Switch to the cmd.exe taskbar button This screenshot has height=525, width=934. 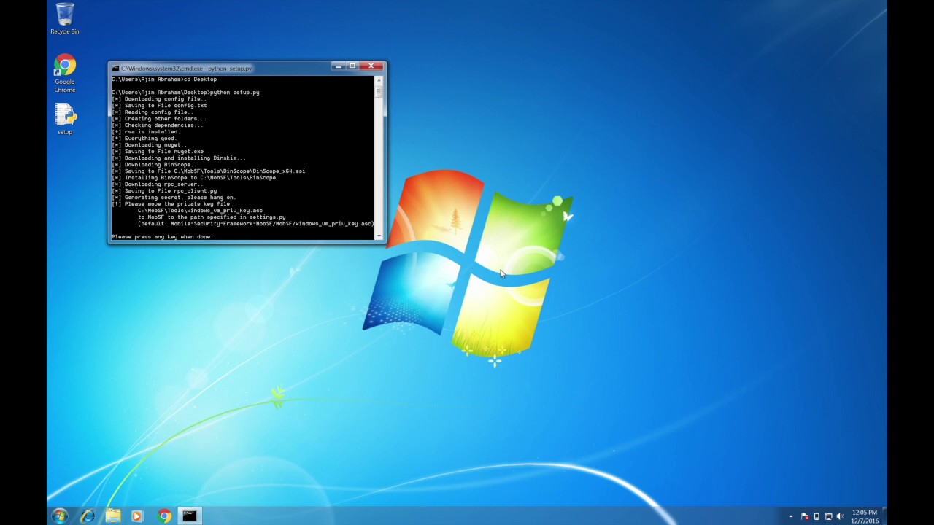point(189,516)
